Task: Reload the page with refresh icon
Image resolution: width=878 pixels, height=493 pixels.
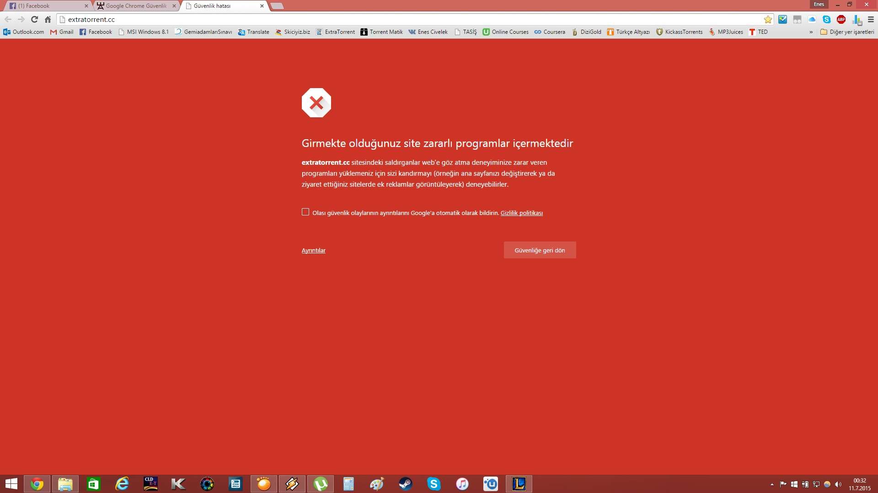Action: coord(34,19)
